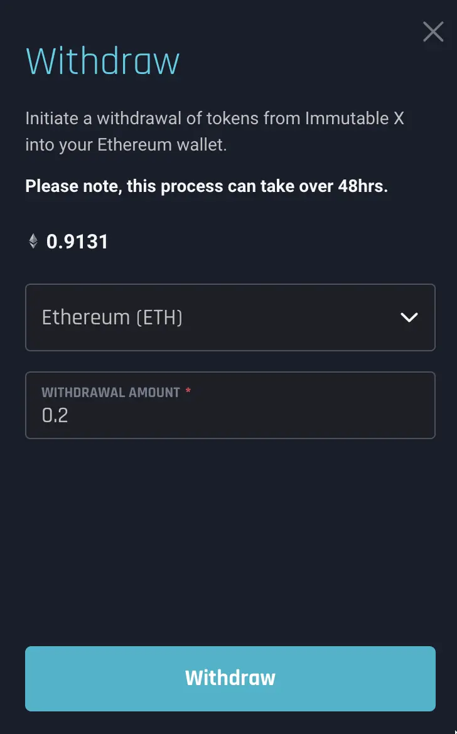Image resolution: width=457 pixels, height=734 pixels.
Task: Select the 0.9131 balance amount
Action: tap(77, 242)
